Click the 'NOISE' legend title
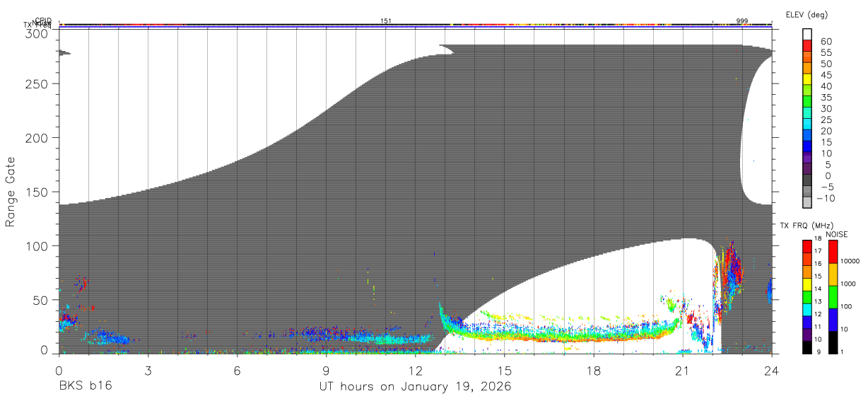This screenshot has width=868, height=401. (838, 234)
